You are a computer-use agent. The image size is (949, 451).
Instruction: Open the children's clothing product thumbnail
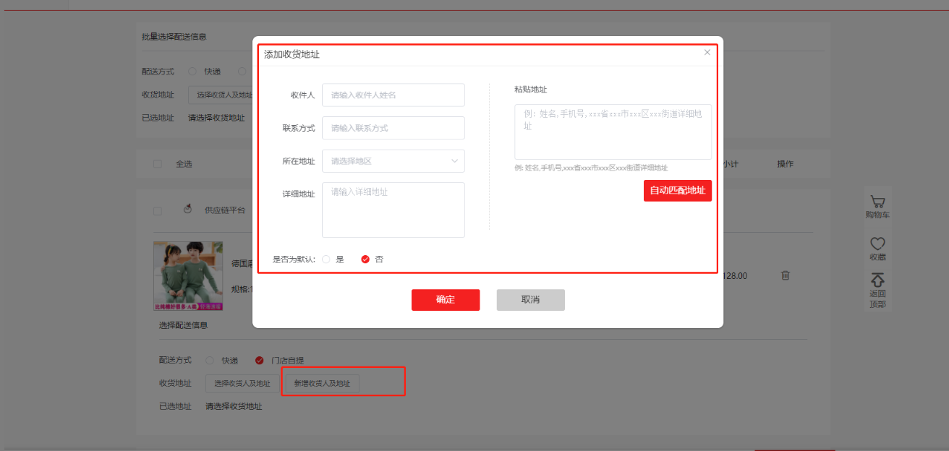point(188,275)
